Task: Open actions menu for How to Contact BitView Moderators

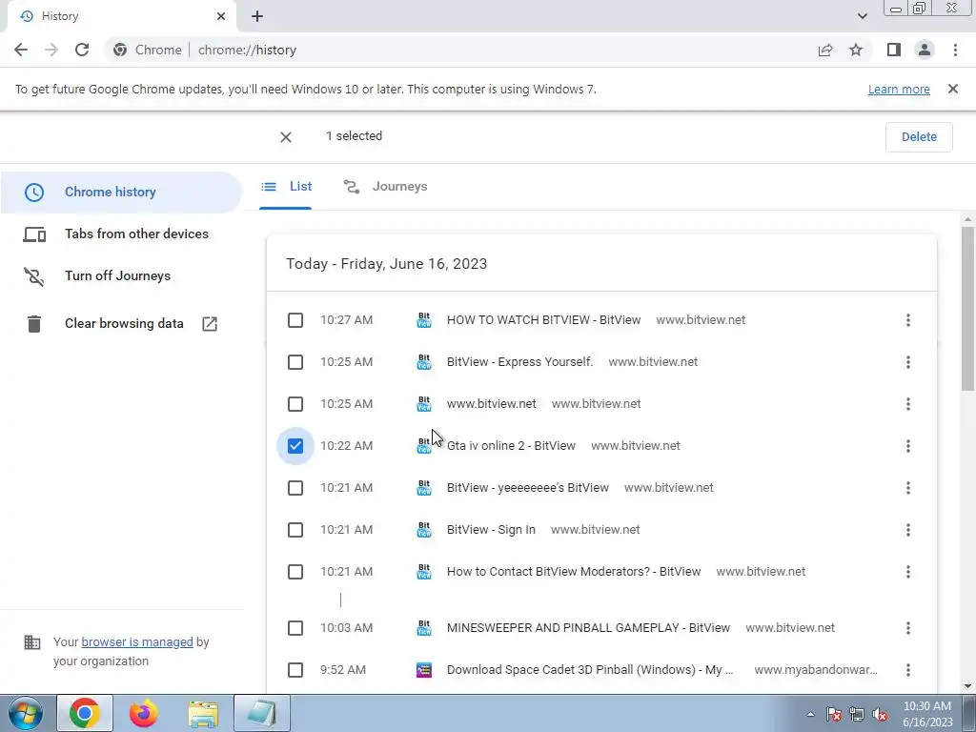Action: (x=908, y=572)
